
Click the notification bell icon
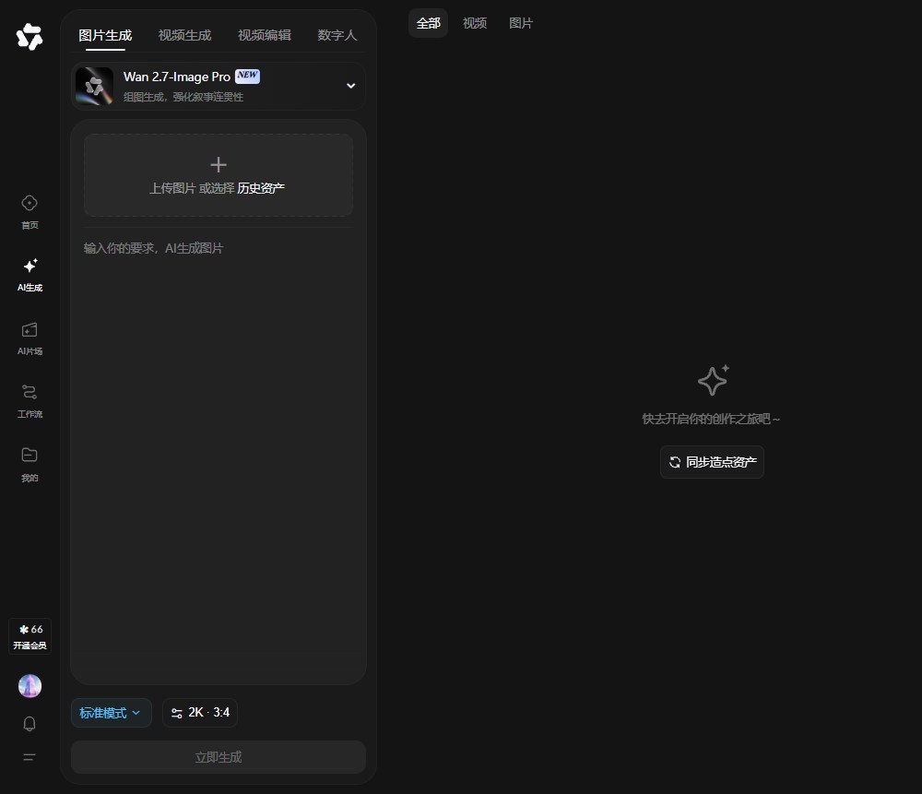point(30,723)
